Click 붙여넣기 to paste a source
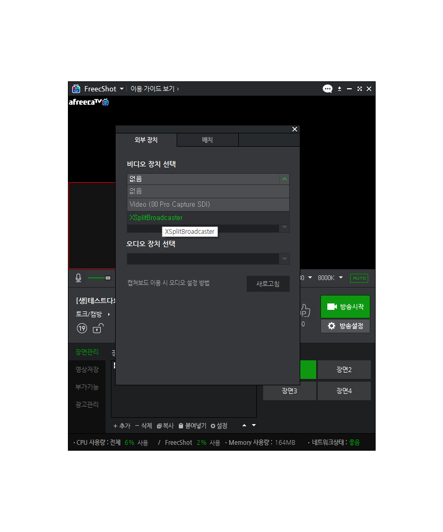 (x=193, y=426)
